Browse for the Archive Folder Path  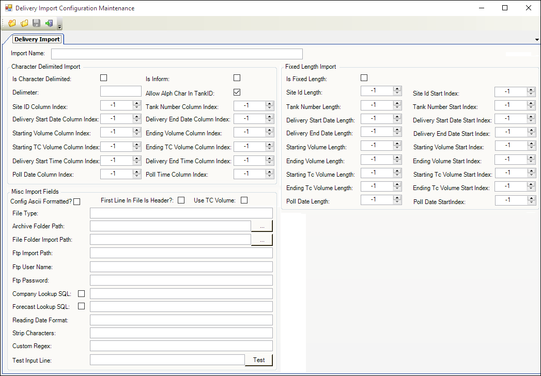(261, 226)
